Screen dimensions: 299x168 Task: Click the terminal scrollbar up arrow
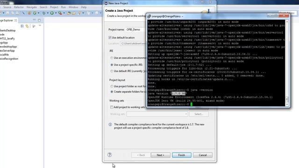click(x=287, y=22)
